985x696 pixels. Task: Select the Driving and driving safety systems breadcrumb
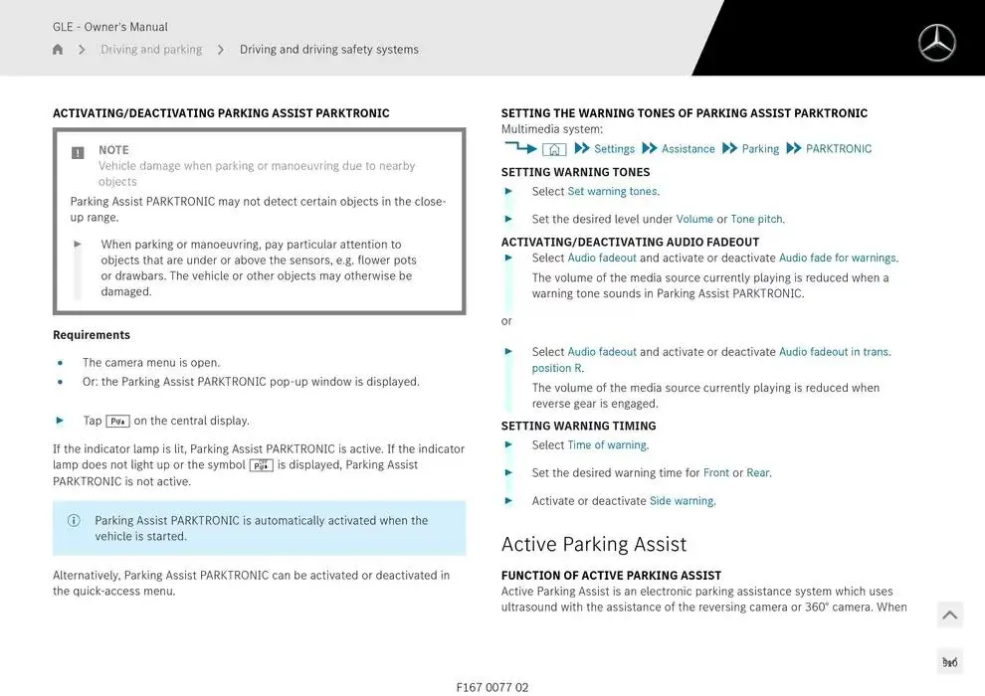(x=328, y=48)
